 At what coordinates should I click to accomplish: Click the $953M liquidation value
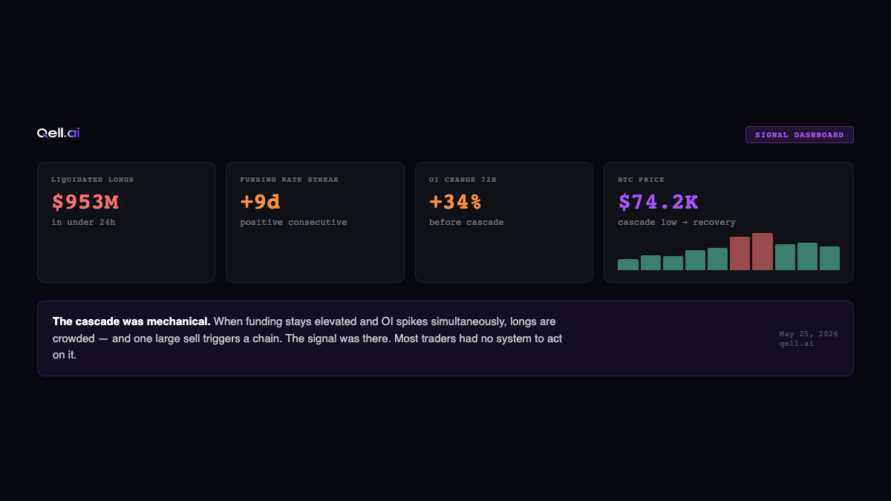pos(85,202)
